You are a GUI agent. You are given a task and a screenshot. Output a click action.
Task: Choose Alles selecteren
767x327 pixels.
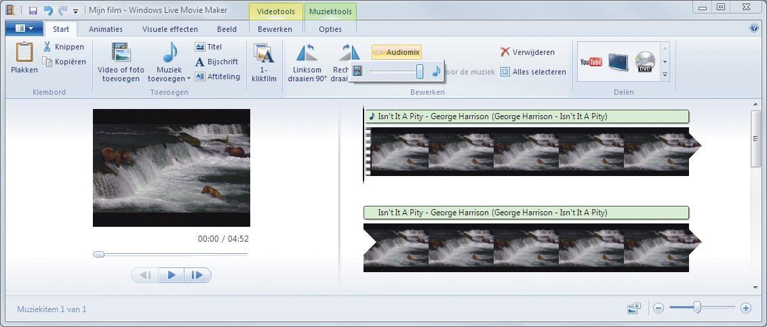[533, 72]
